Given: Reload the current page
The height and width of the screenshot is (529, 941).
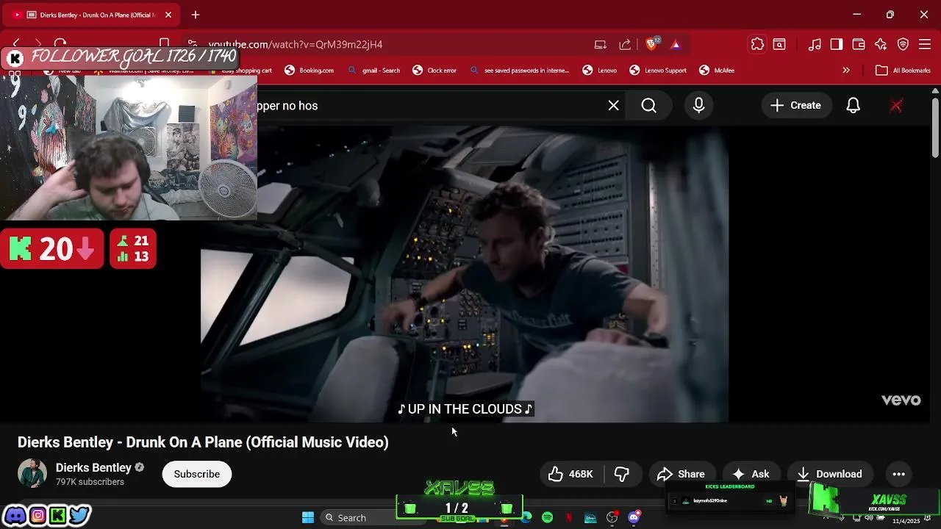Looking at the screenshot, I should tap(60, 44).
